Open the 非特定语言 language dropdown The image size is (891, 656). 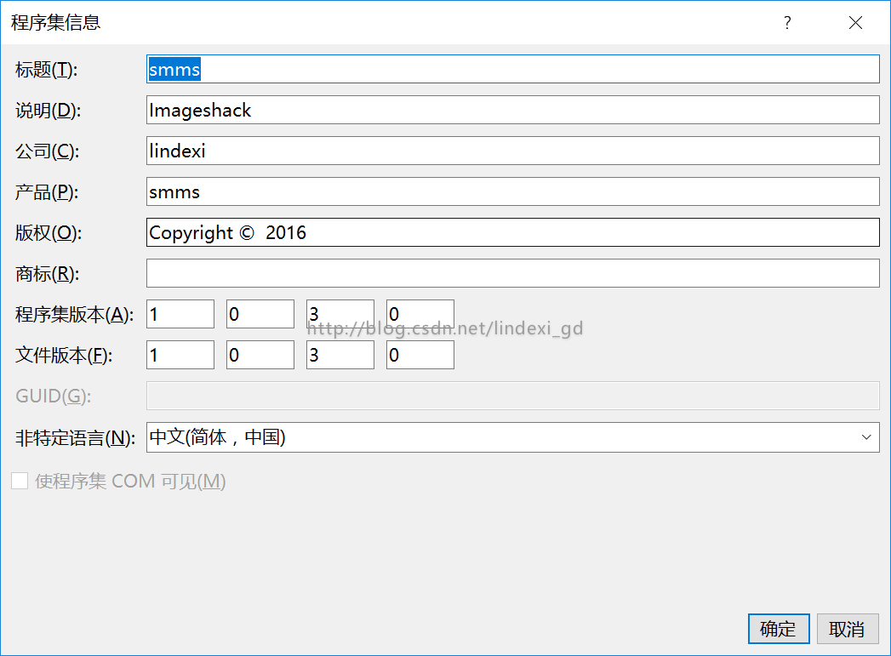pos(512,437)
